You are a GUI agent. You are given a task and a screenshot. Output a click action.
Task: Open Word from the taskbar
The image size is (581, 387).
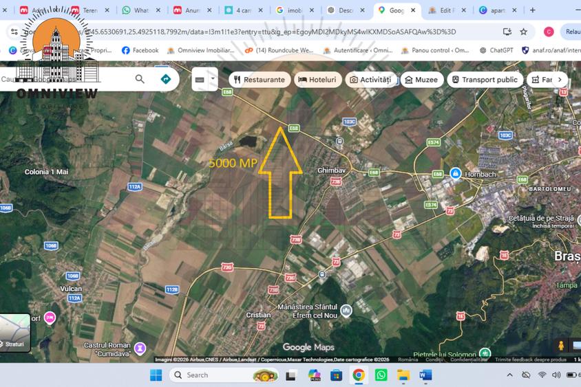(x=425, y=375)
